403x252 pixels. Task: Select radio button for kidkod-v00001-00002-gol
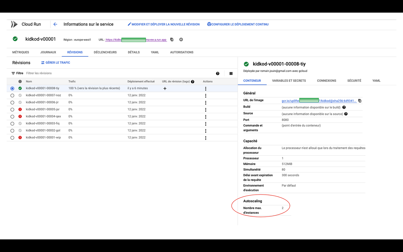[x=12, y=131]
